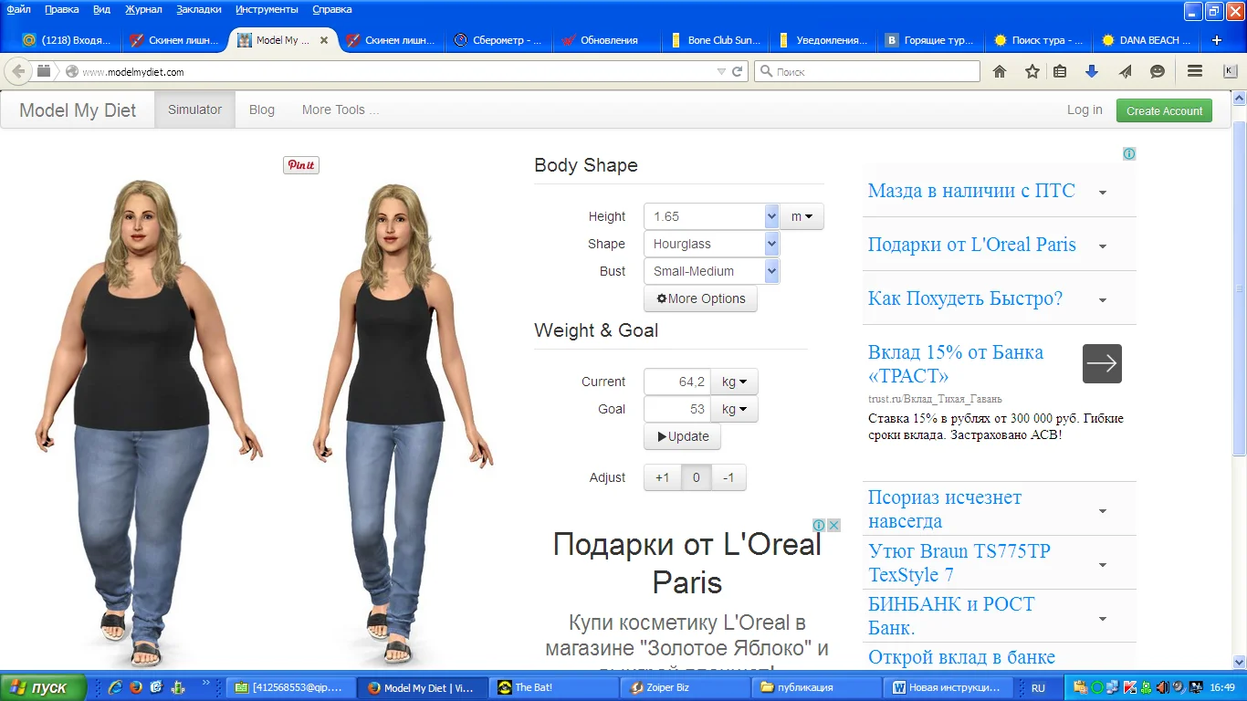
Task: Click the goal-weight body model image
Action: tap(403, 424)
